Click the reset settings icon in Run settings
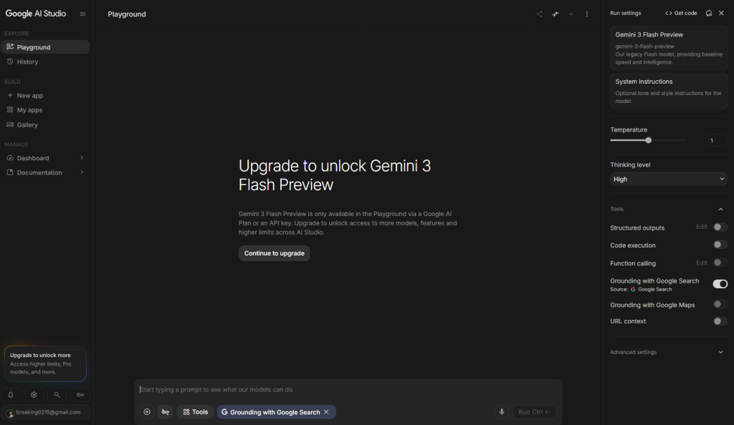This screenshot has height=425, width=734. 709,13
